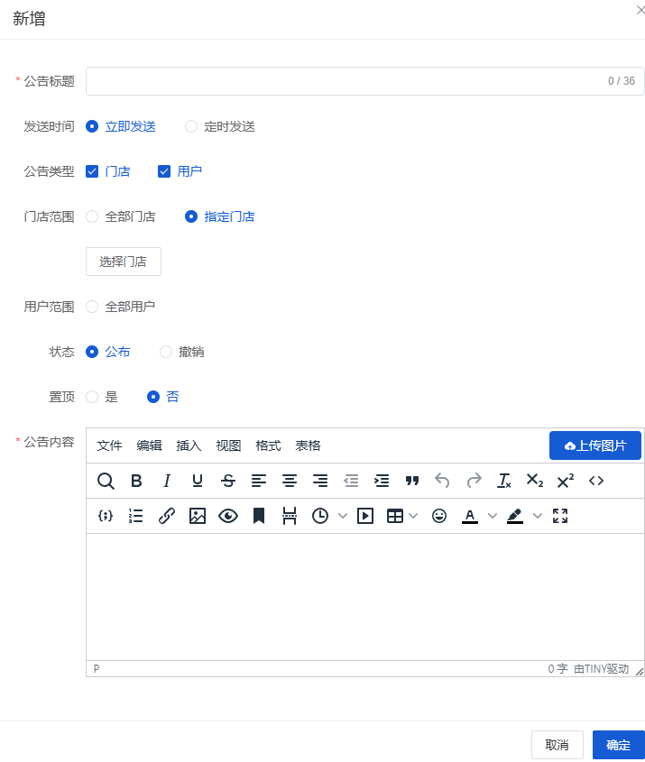Open the 文件 editor menu
This screenshot has height=762, width=645.
point(109,445)
